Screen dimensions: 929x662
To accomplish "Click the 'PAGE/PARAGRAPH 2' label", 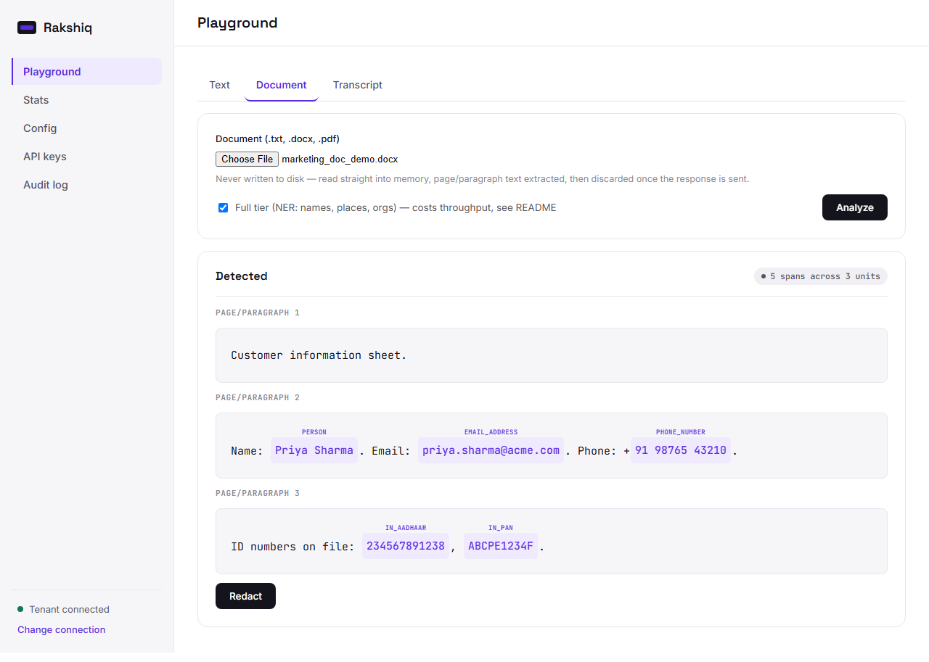I will [258, 398].
